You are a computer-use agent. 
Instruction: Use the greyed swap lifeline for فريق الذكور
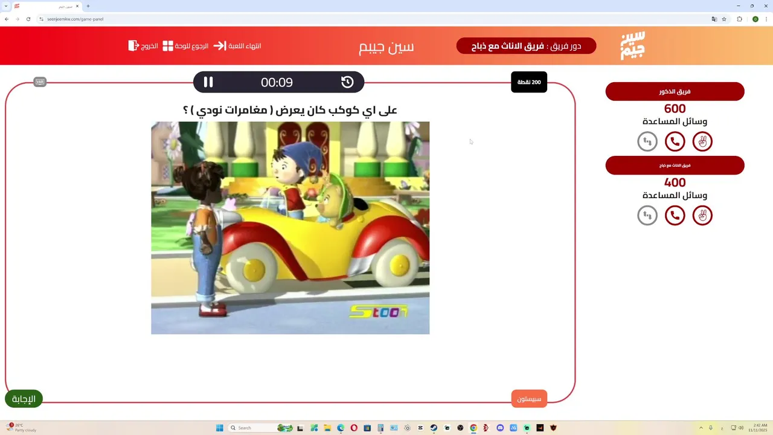[647, 141]
